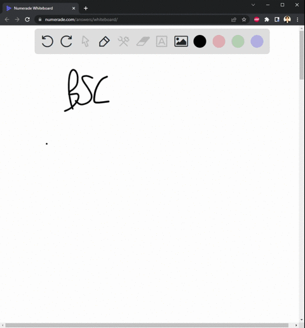This screenshot has height=328, width=305.
Task: Open the tab search dropdown chevron
Action: tap(253, 5)
